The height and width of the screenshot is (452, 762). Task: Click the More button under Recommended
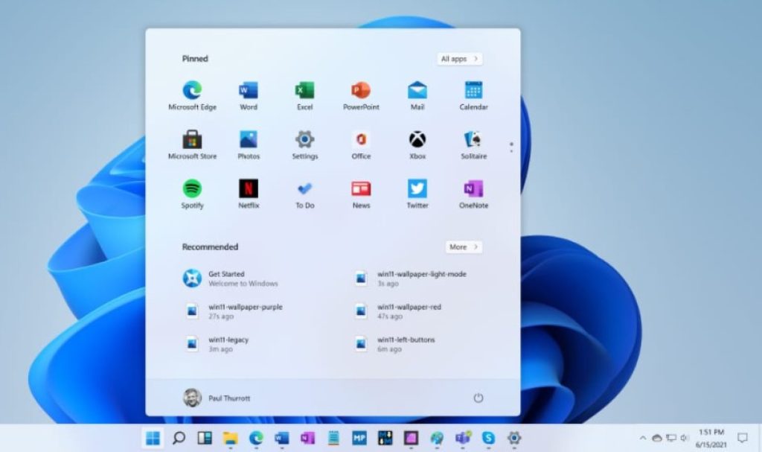pyautogui.click(x=464, y=247)
